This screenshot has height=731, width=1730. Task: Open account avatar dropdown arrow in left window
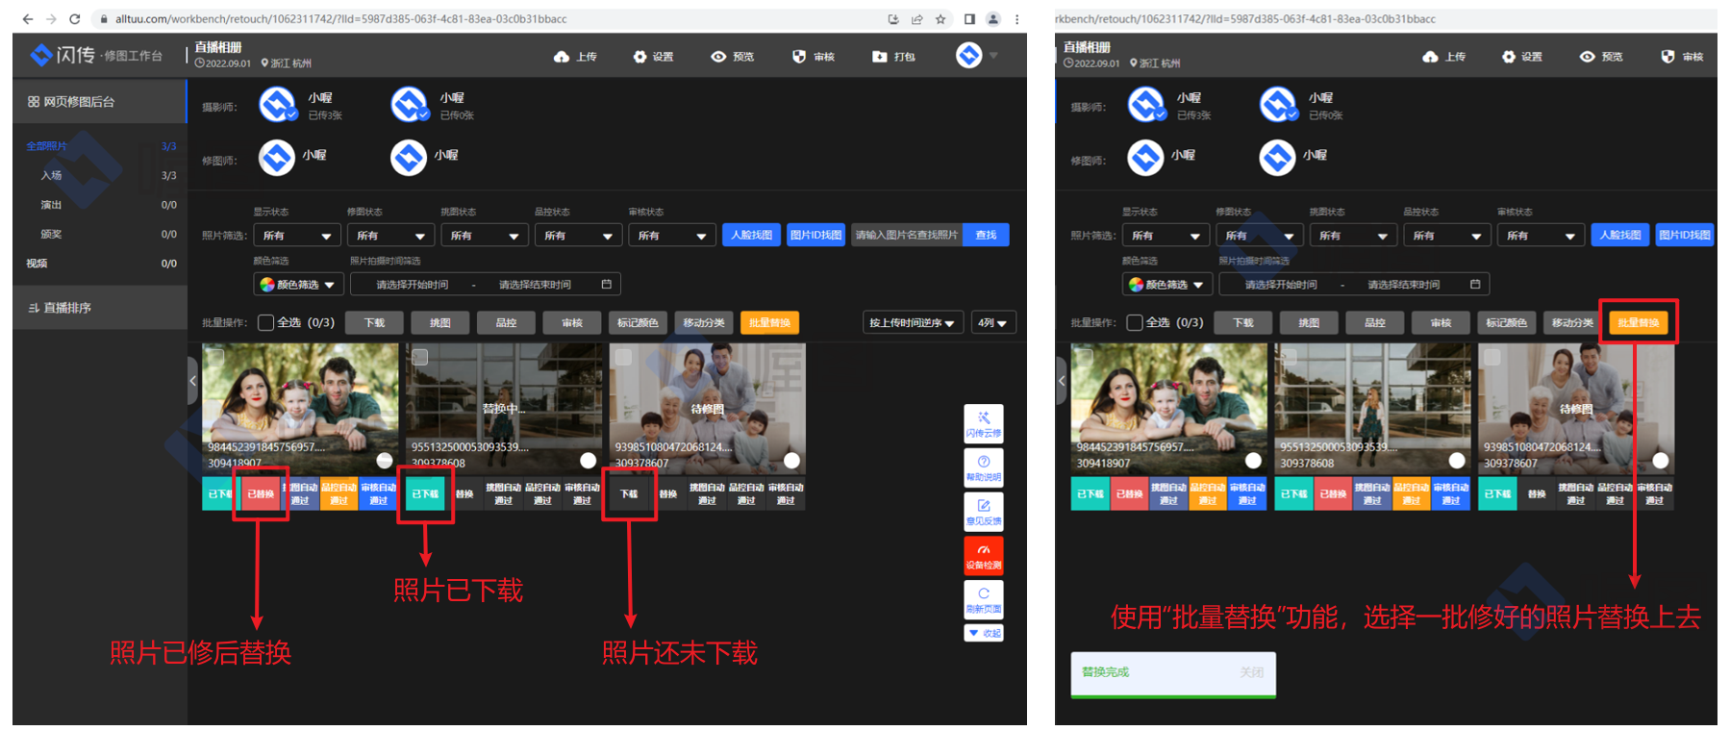pyautogui.click(x=993, y=56)
